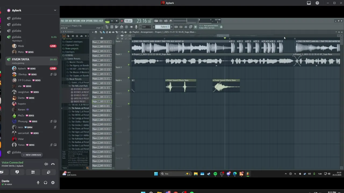Select the delete tool in playlist toolbar
The image size is (344, 193).
[x=107, y=32]
